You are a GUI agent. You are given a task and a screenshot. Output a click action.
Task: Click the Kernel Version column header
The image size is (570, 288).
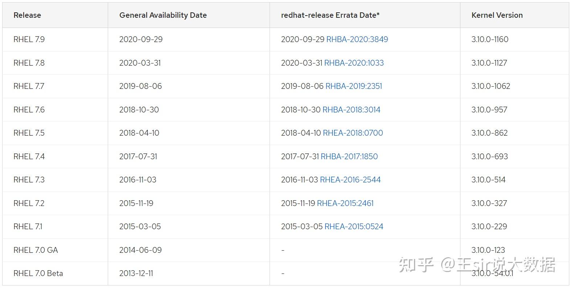tap(497, 15)
